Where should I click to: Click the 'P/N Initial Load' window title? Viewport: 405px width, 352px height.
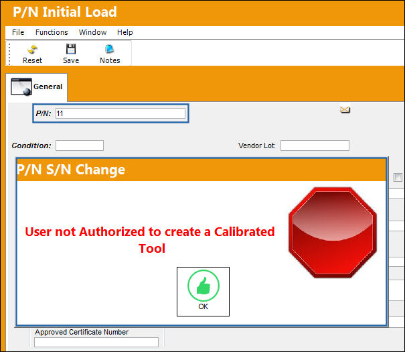(x=65, y=12)
